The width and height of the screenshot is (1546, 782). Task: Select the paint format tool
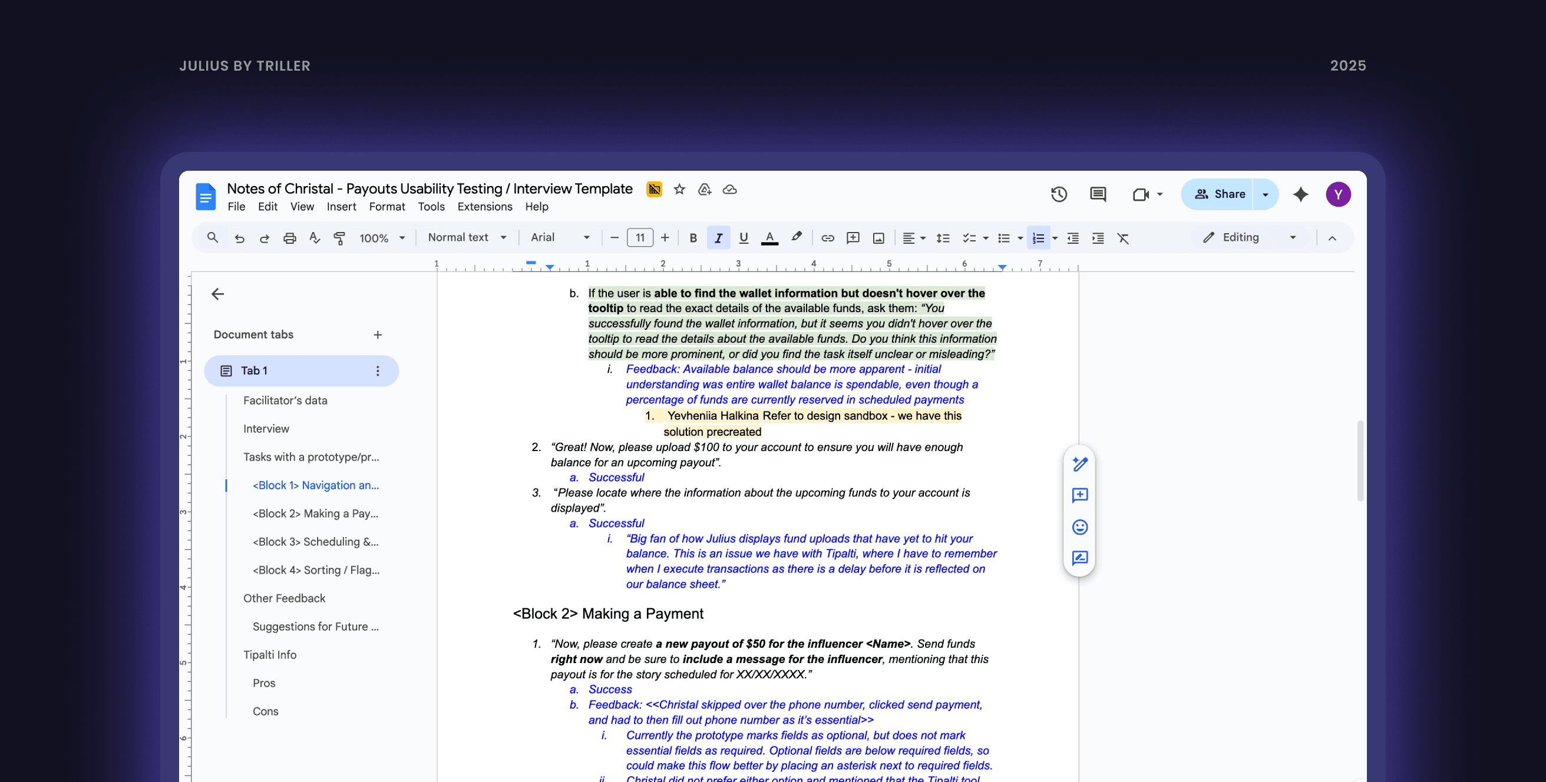click(339, 238)
